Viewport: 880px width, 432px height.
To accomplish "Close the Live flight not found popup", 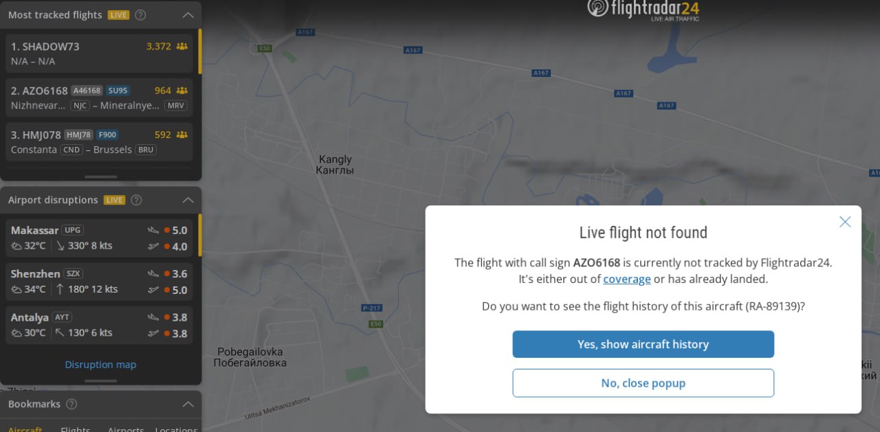I will 845,222.
